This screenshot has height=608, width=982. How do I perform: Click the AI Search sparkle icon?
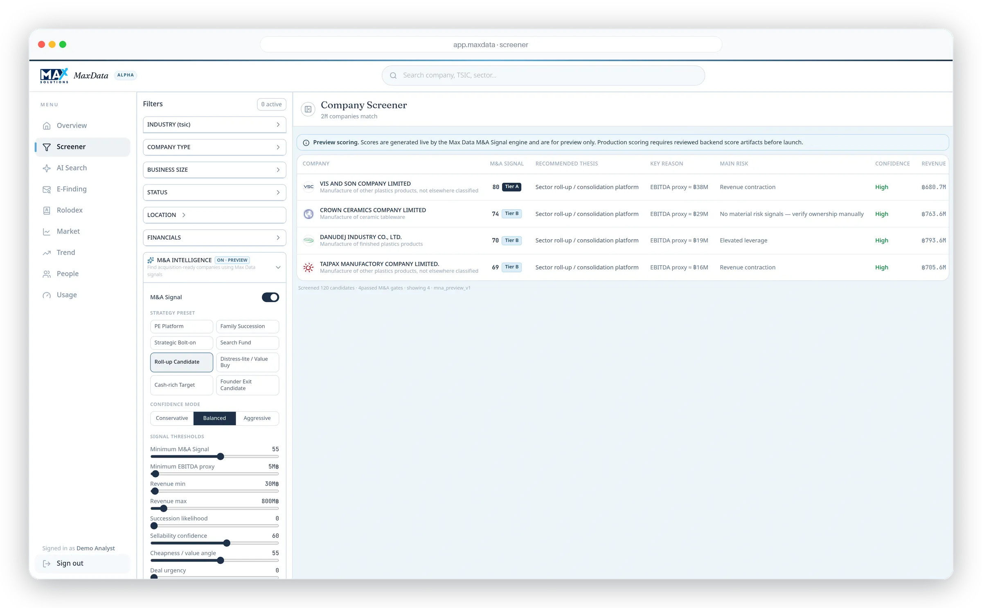point(47,168)
